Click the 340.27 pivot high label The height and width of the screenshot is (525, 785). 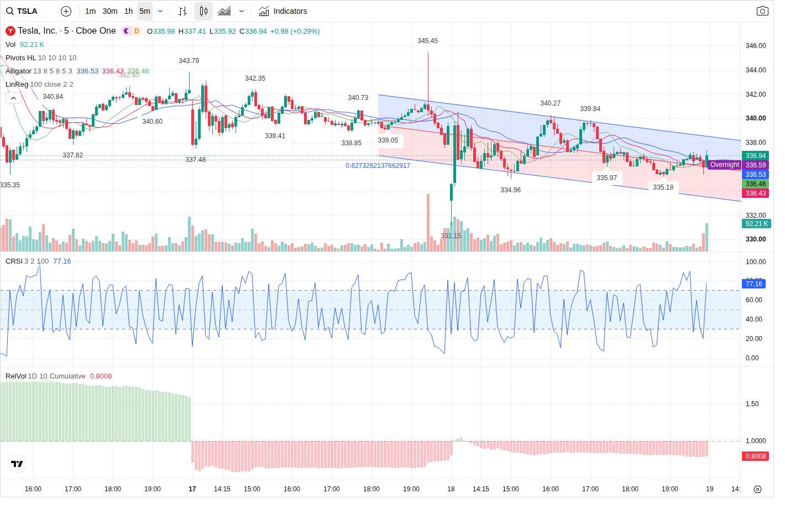click(x=550, y=103)
